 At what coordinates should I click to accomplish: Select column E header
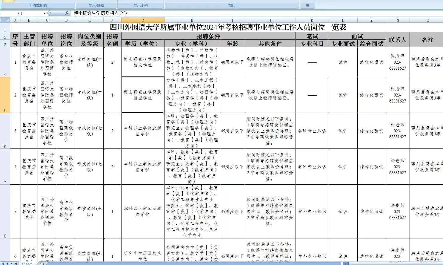90,20
